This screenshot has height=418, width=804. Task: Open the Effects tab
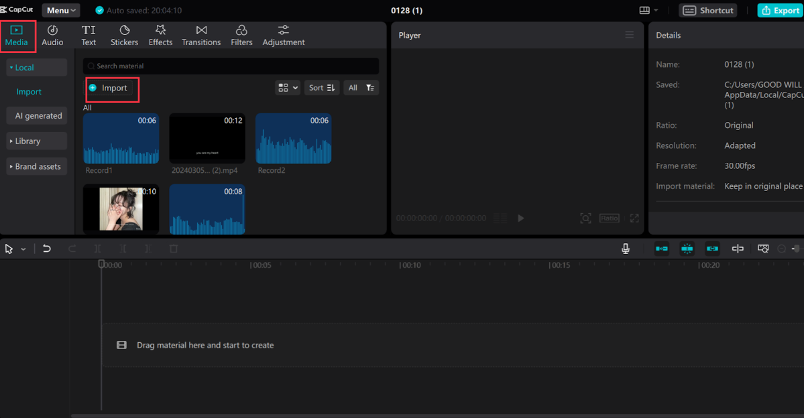click(x=160, y=36)
